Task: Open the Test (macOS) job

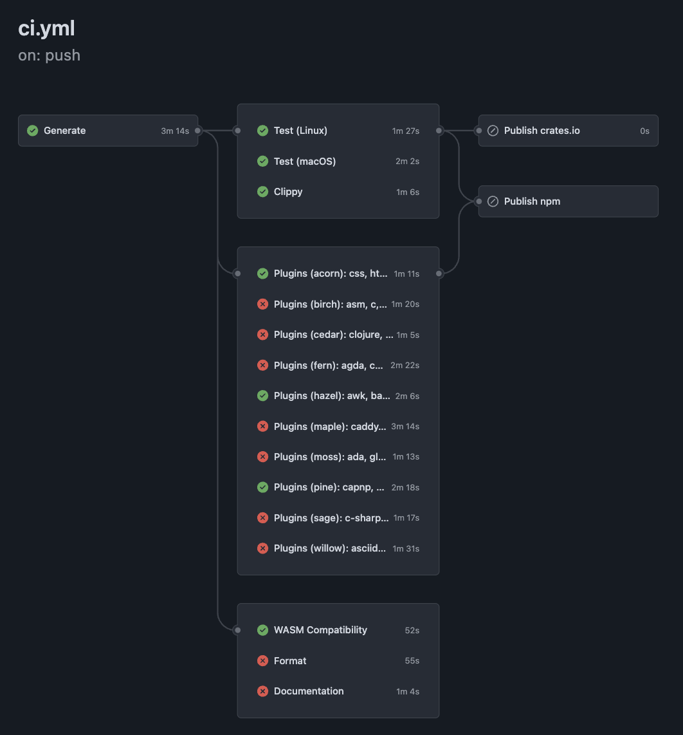Action: click(x=305, y=162)
